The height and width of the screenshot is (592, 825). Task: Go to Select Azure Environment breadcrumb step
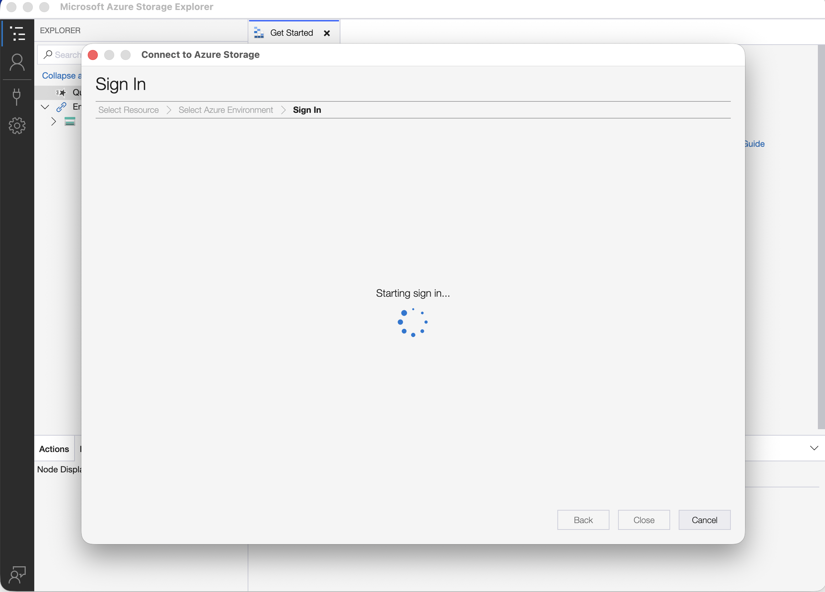(226, 110)
